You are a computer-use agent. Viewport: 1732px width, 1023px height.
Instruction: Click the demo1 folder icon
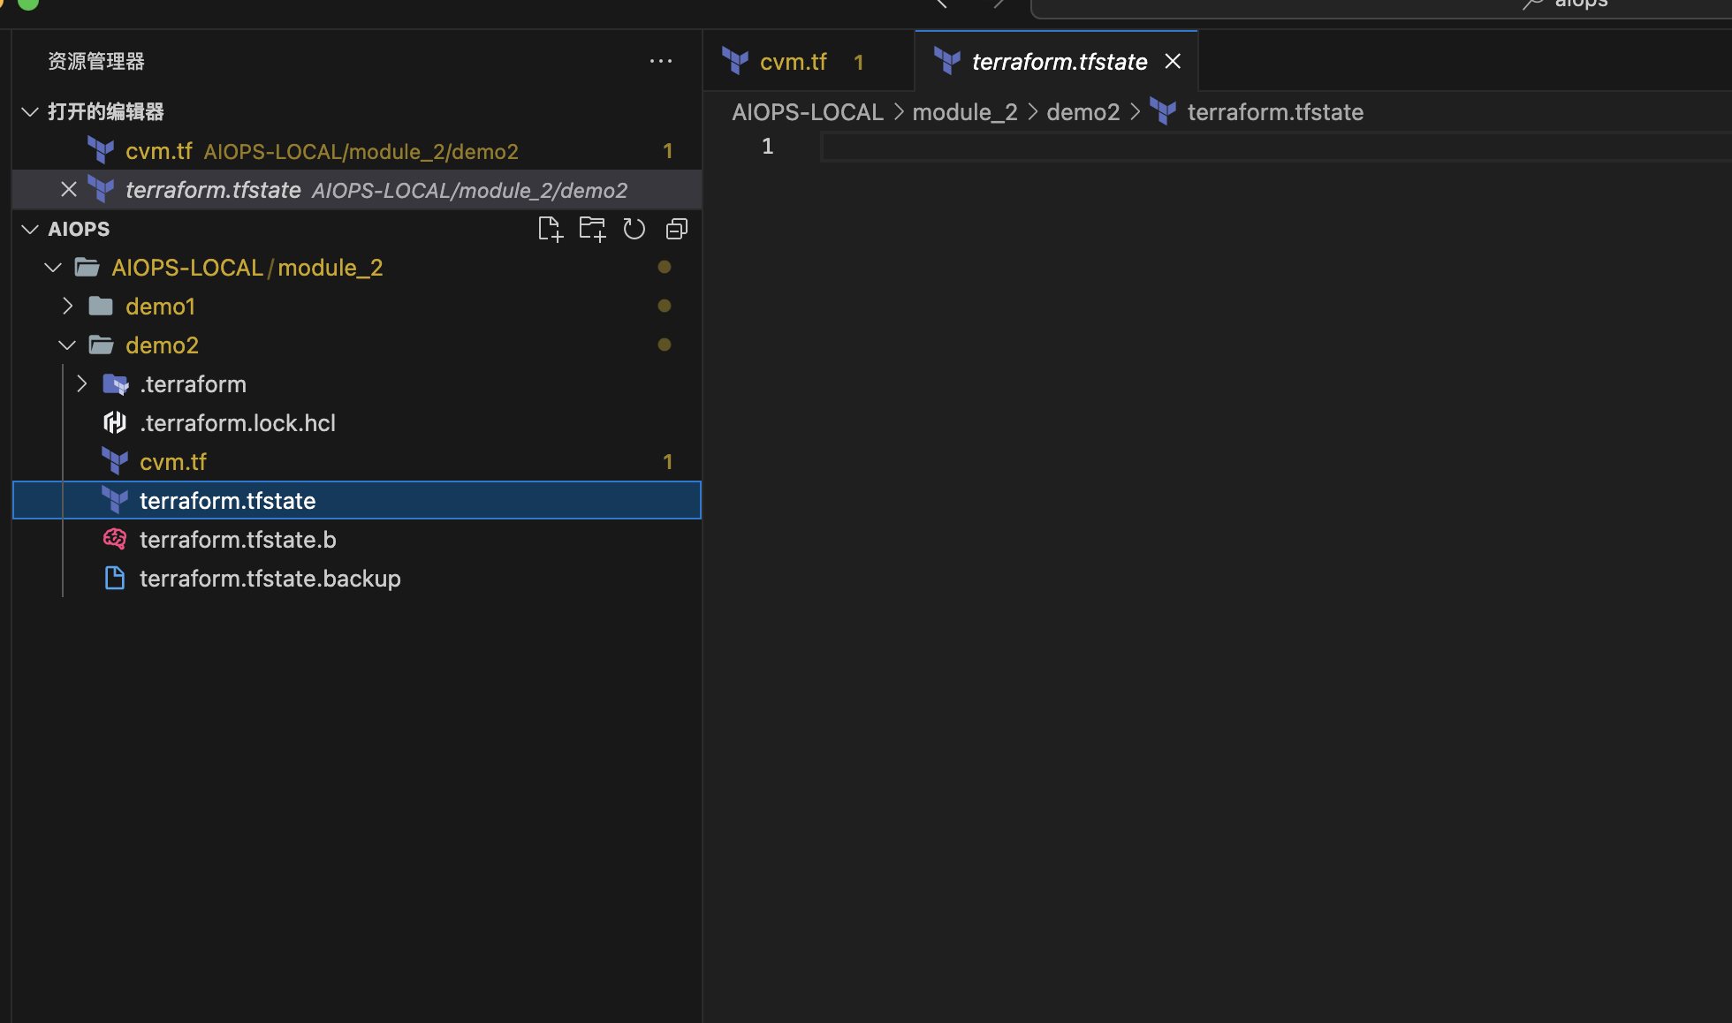pos(101,306)
